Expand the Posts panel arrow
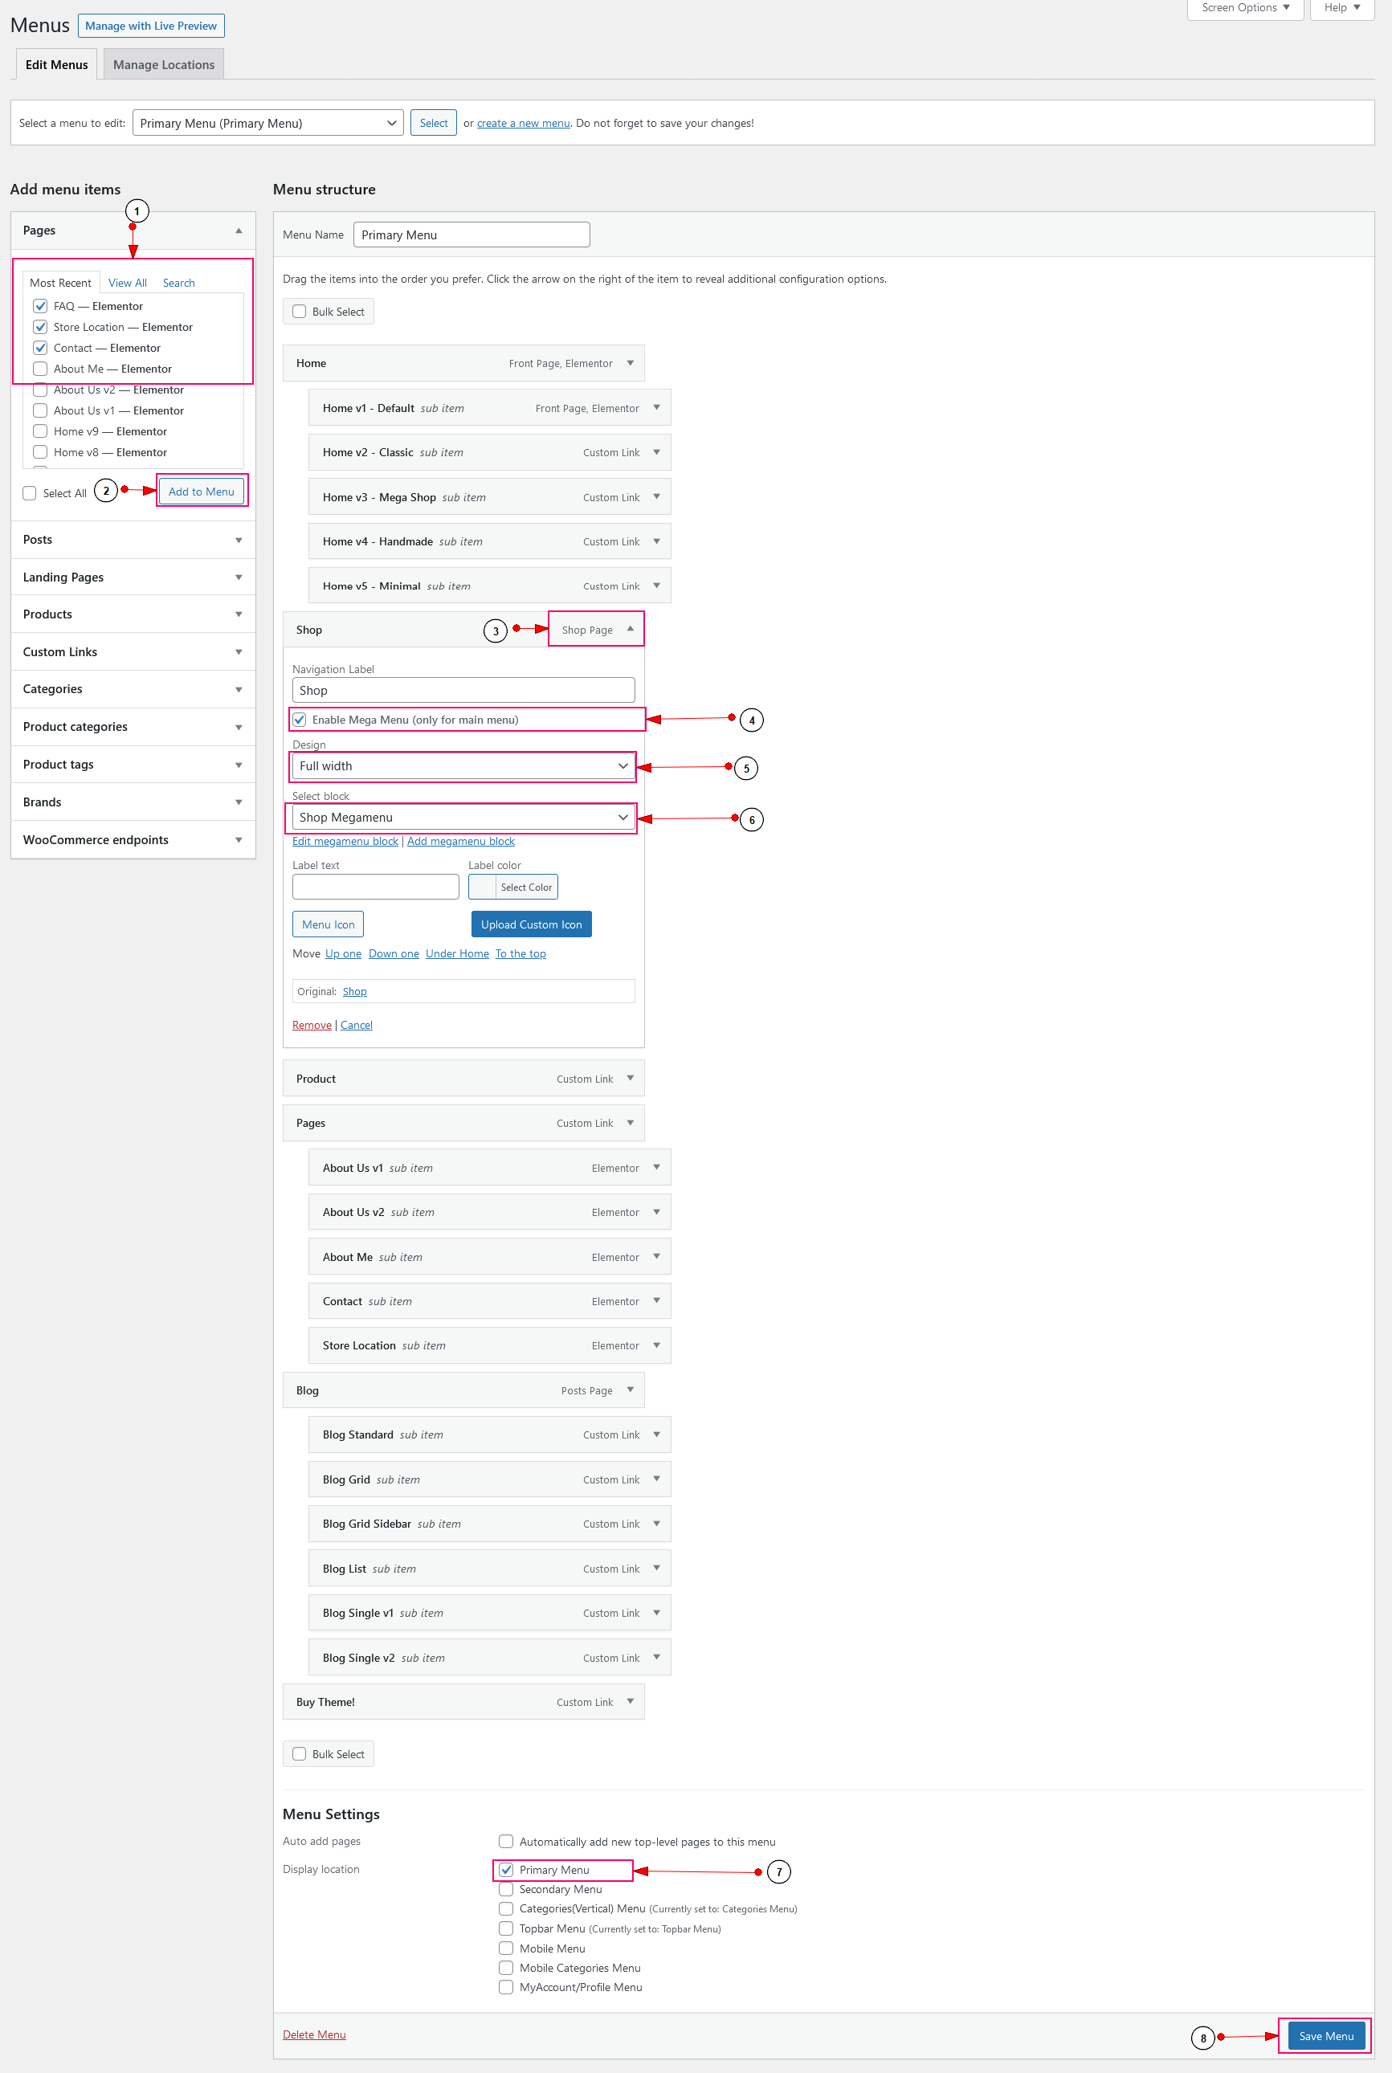 (238, 541)
